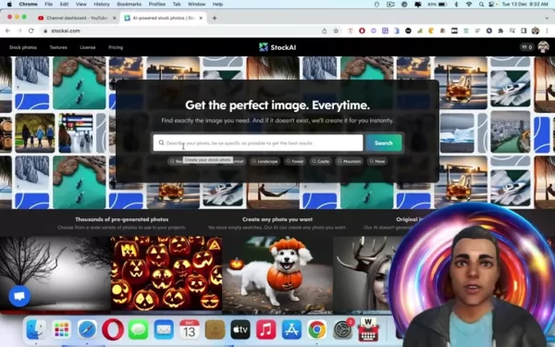Screen dimensions: 555x347
Task: Reload the stockai.com page
Action: (31, 31)
